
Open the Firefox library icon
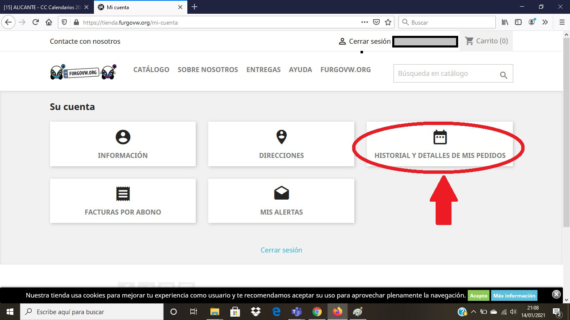[x=505, y=22]
